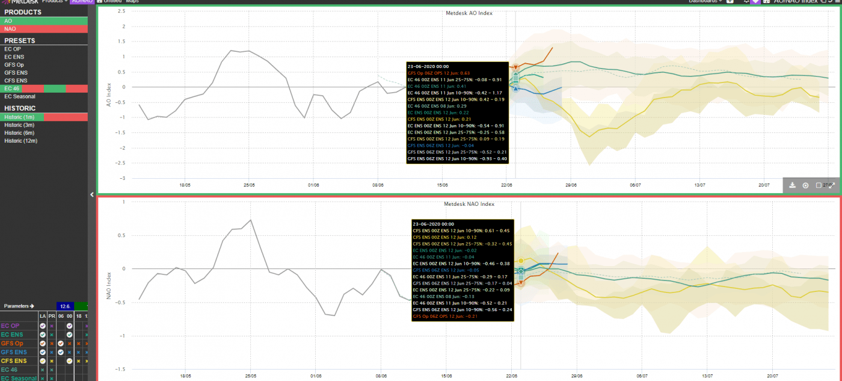Toggle CFS ENS 00Z run checkmark
The image size is (842, 381).
coord(69,361)
